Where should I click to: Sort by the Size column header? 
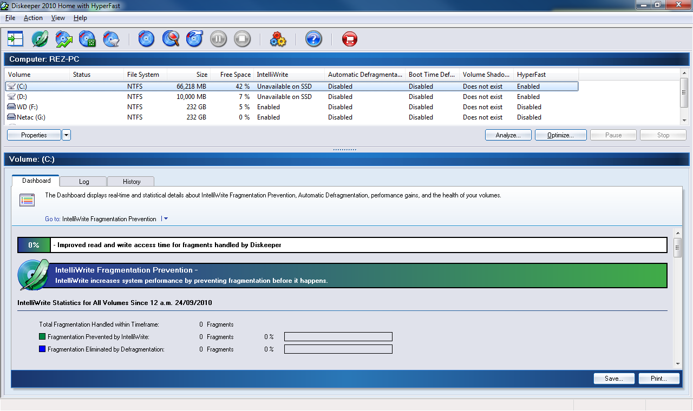point(188,75)
